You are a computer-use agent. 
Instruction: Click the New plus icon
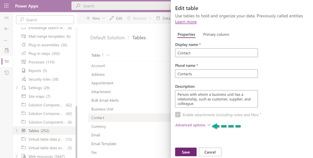[x=88, y=18]
